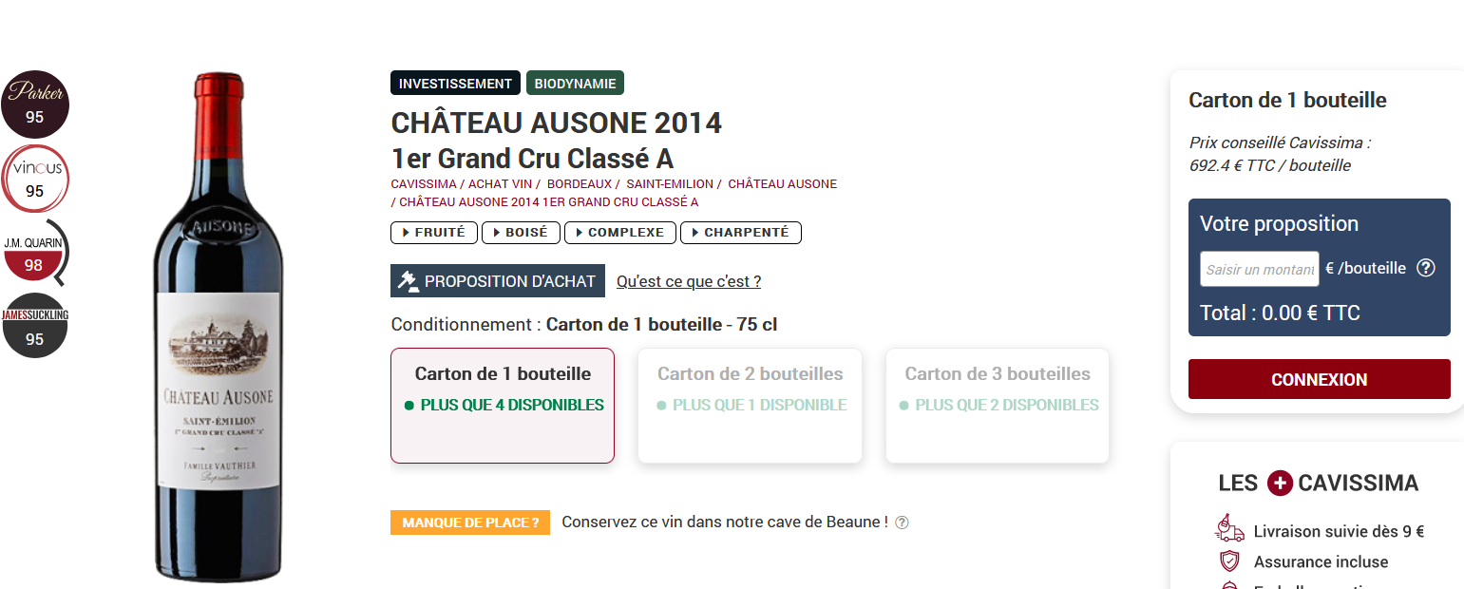
Task: Expand the COMPLEXE flavor tag
Action: pos(620,233)
